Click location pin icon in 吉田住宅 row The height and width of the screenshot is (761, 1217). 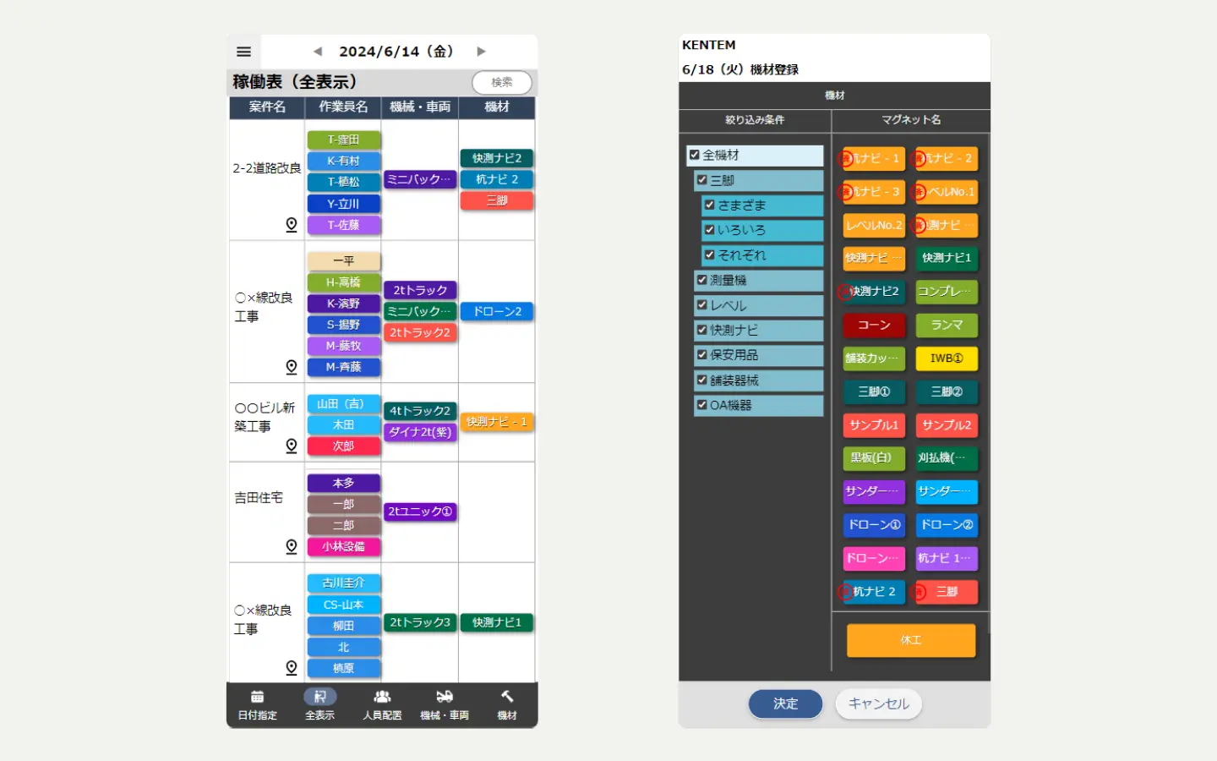(292, 546)
